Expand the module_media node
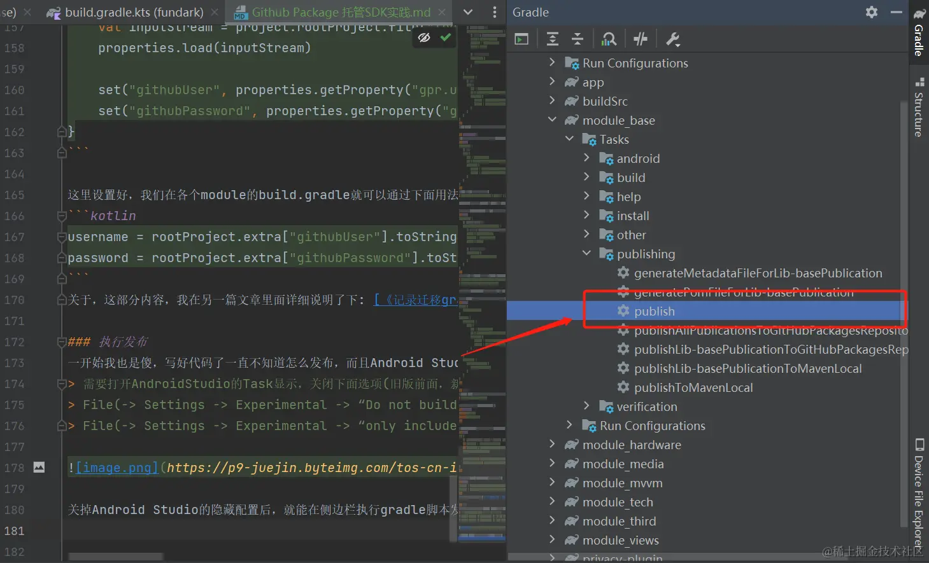Image resolution: width=929 pixels, height=563 pixels. [x=552, y=463]
